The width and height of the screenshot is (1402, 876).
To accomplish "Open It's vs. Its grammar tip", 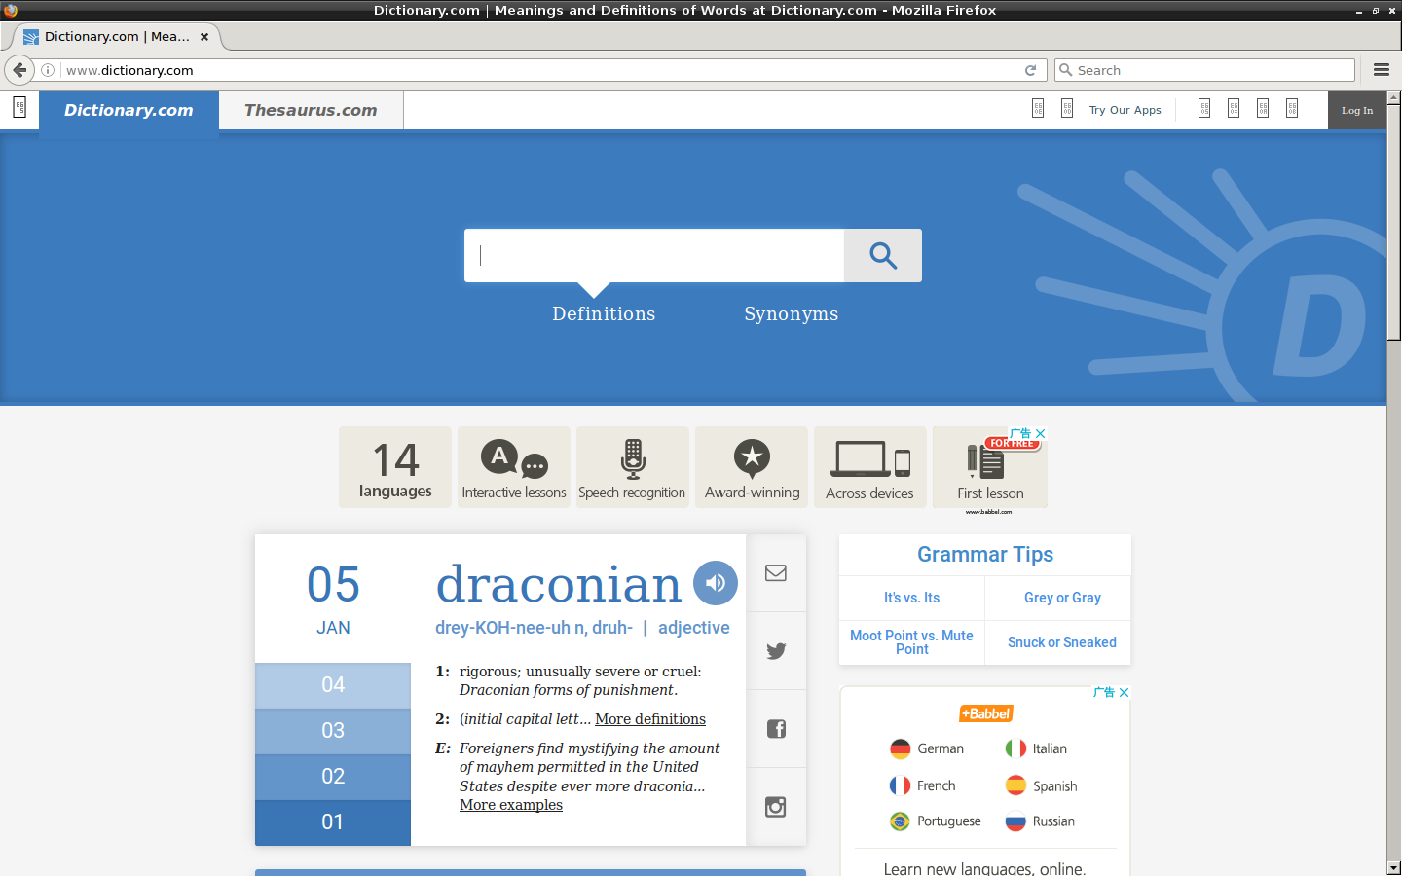I will pyautogui.click(x=912, y=598).
